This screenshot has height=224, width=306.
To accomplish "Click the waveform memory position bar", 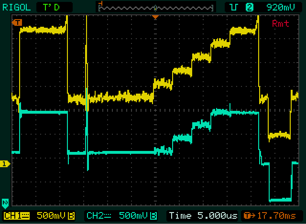I will [x=155, y=7].
